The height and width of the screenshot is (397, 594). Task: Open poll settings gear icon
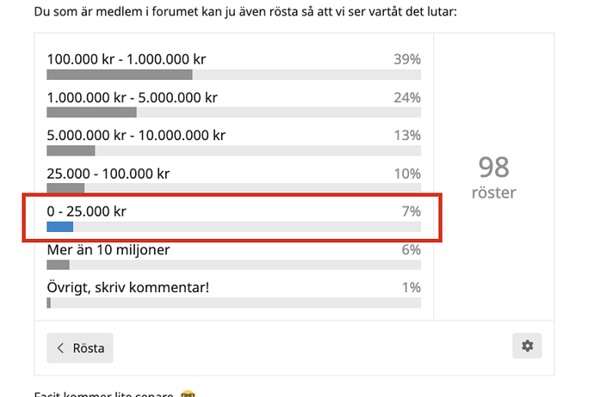527,346
